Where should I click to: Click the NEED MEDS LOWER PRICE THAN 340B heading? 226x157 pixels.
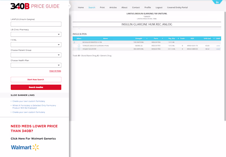point(34,129)
